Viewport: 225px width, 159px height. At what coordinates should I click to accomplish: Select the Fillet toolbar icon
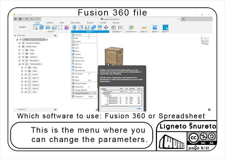pos(81,27)
